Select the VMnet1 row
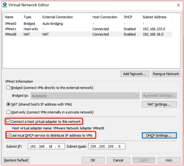 (x=88, y=29)
